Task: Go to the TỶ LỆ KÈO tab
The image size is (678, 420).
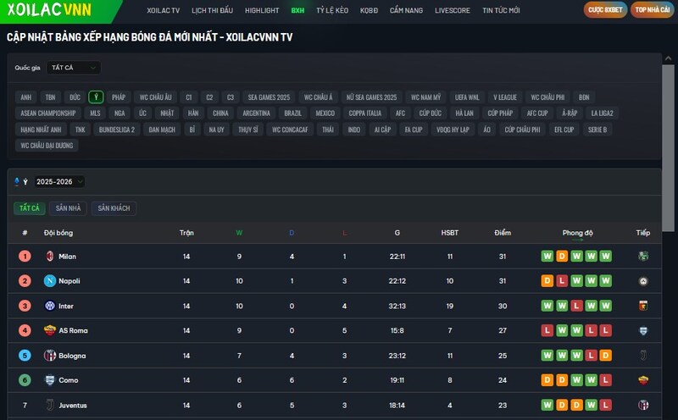Action: 331,10
